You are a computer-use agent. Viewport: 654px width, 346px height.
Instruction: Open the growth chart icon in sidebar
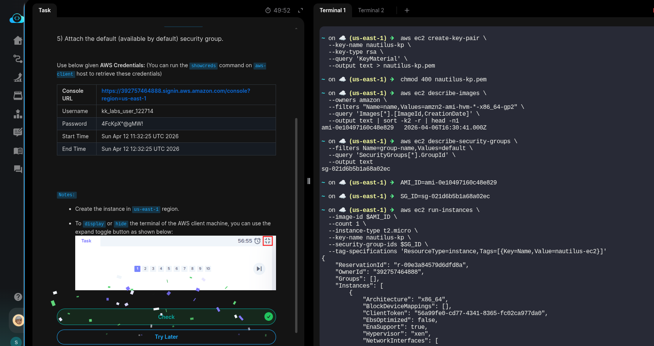click(x=18, y=77)
